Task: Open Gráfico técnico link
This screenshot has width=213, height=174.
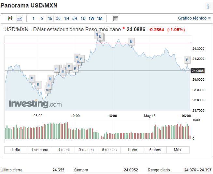Action: coord(194,18)
